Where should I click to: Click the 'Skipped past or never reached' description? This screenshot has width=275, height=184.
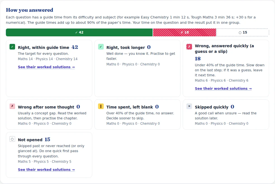click(x=51, y=151)
